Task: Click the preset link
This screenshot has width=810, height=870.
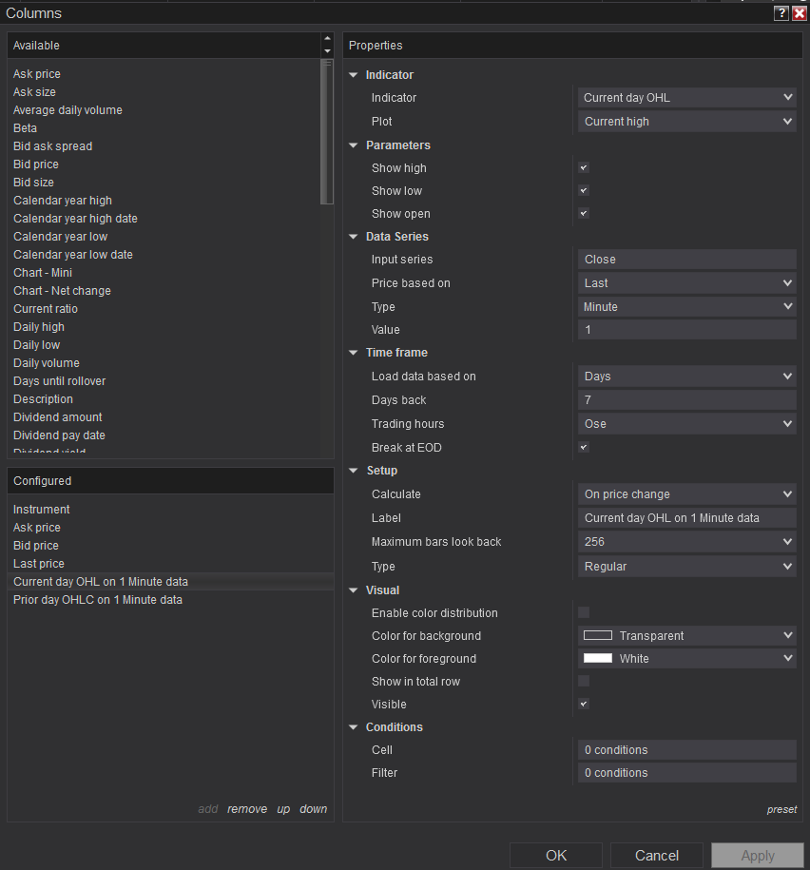Action: (x=781, y=810)
